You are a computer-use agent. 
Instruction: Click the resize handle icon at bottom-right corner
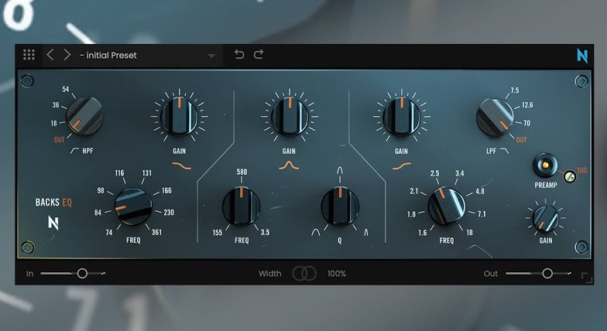pos(586,278)
